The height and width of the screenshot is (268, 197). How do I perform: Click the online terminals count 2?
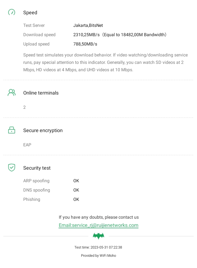24,107
